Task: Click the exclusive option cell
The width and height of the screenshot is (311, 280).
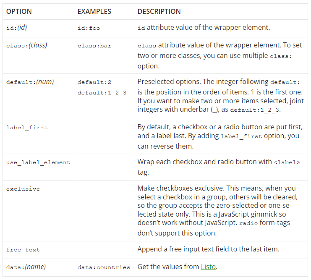Action: [x=23, y=189]
